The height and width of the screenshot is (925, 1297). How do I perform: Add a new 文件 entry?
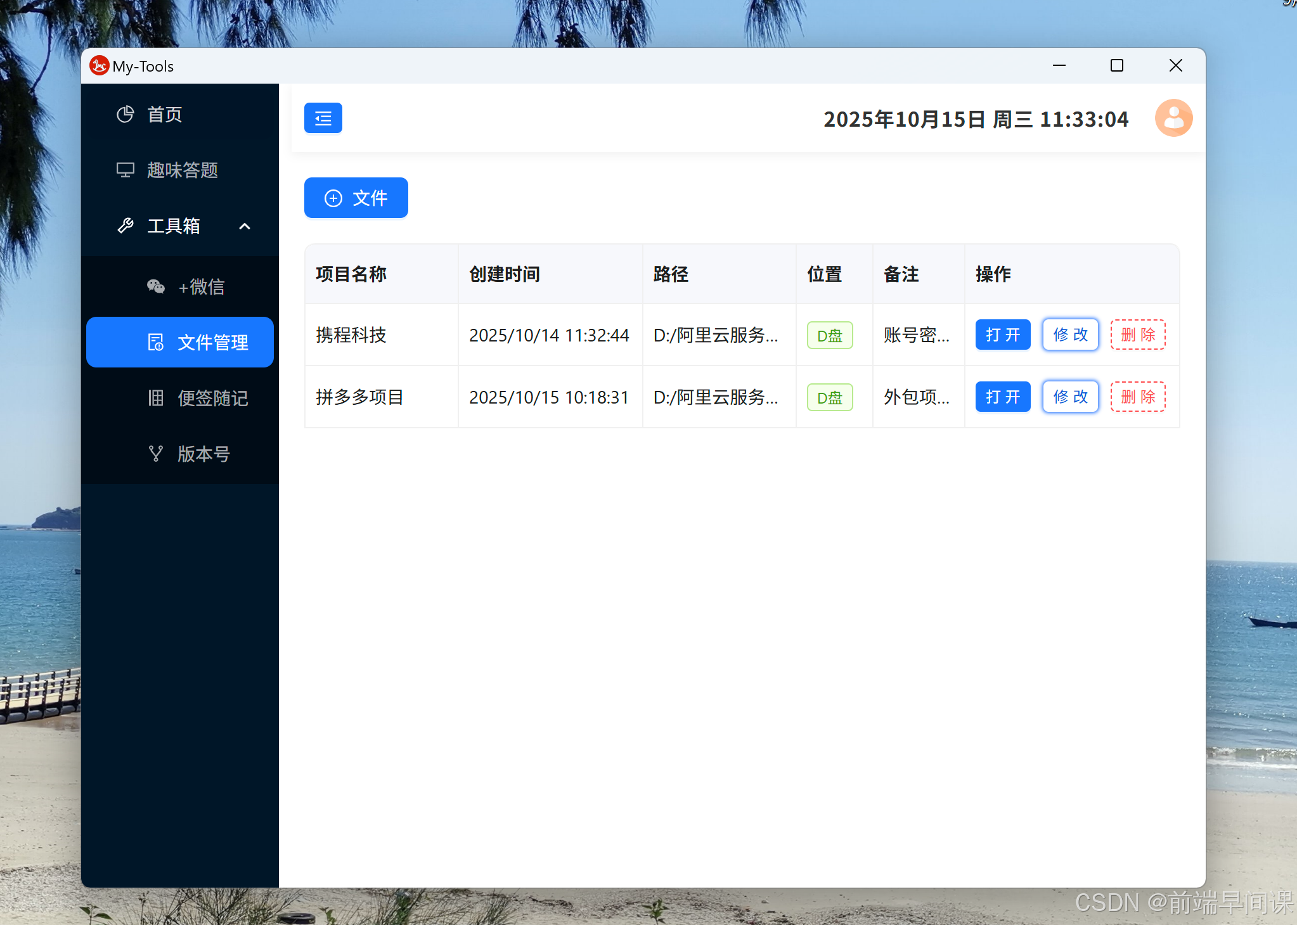point(356,198)
